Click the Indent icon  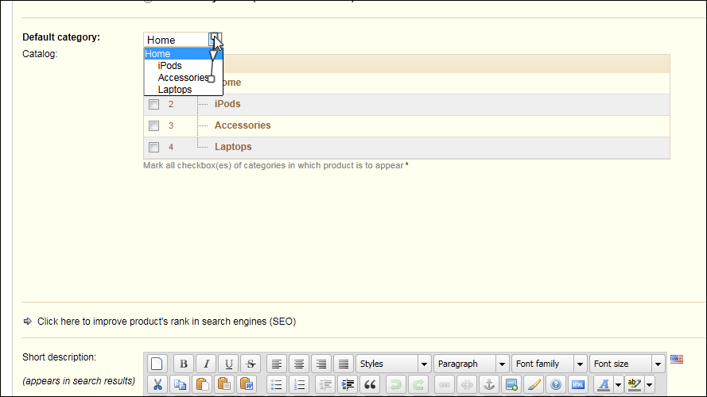[x=348, y=385]
